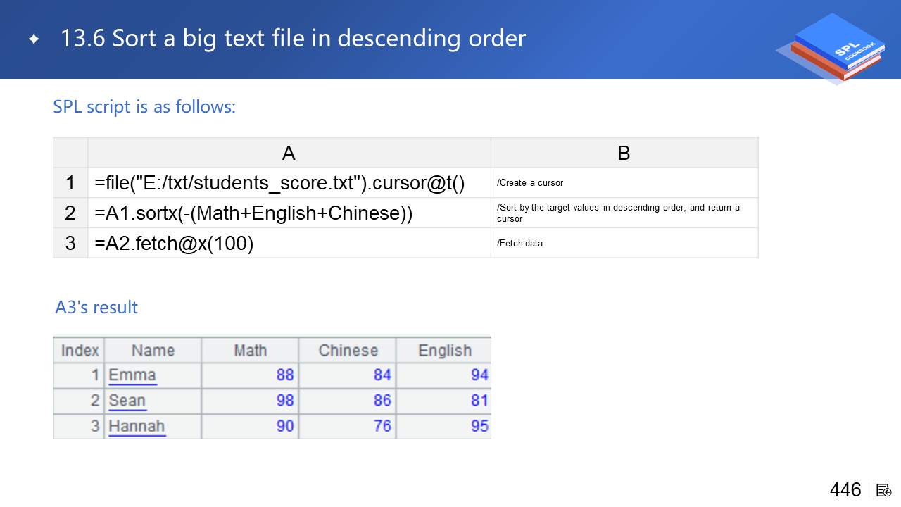Click the star bullet beside the title
Viewport: 901px width, 507px height.
[34, 39]
